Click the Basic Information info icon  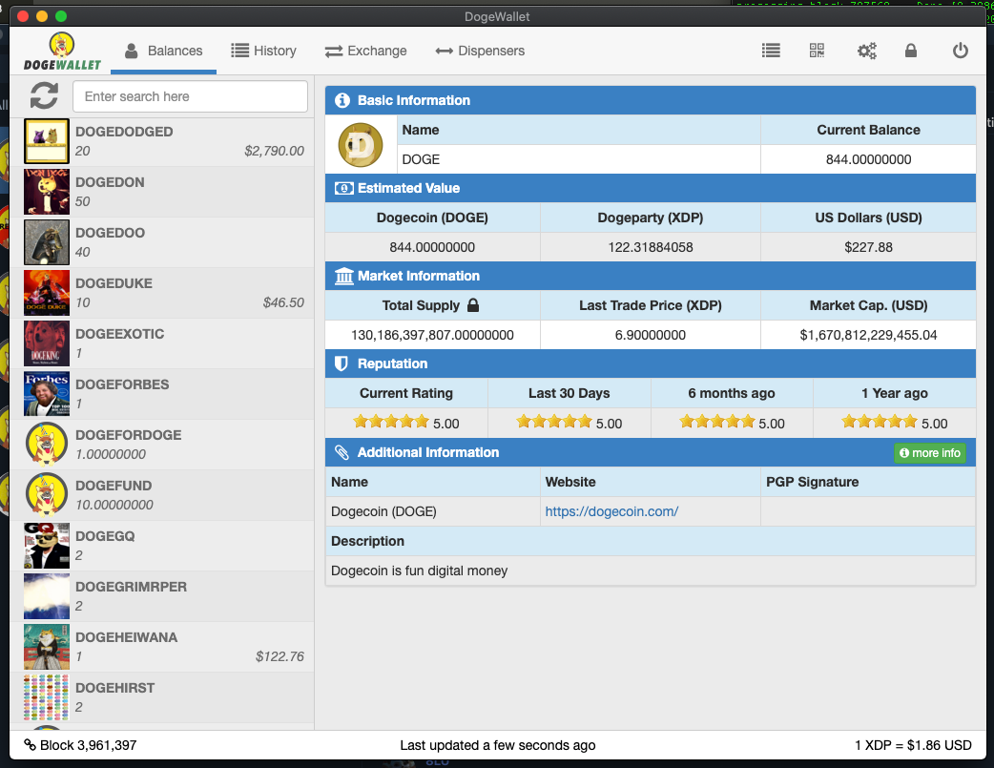point(342,100)
